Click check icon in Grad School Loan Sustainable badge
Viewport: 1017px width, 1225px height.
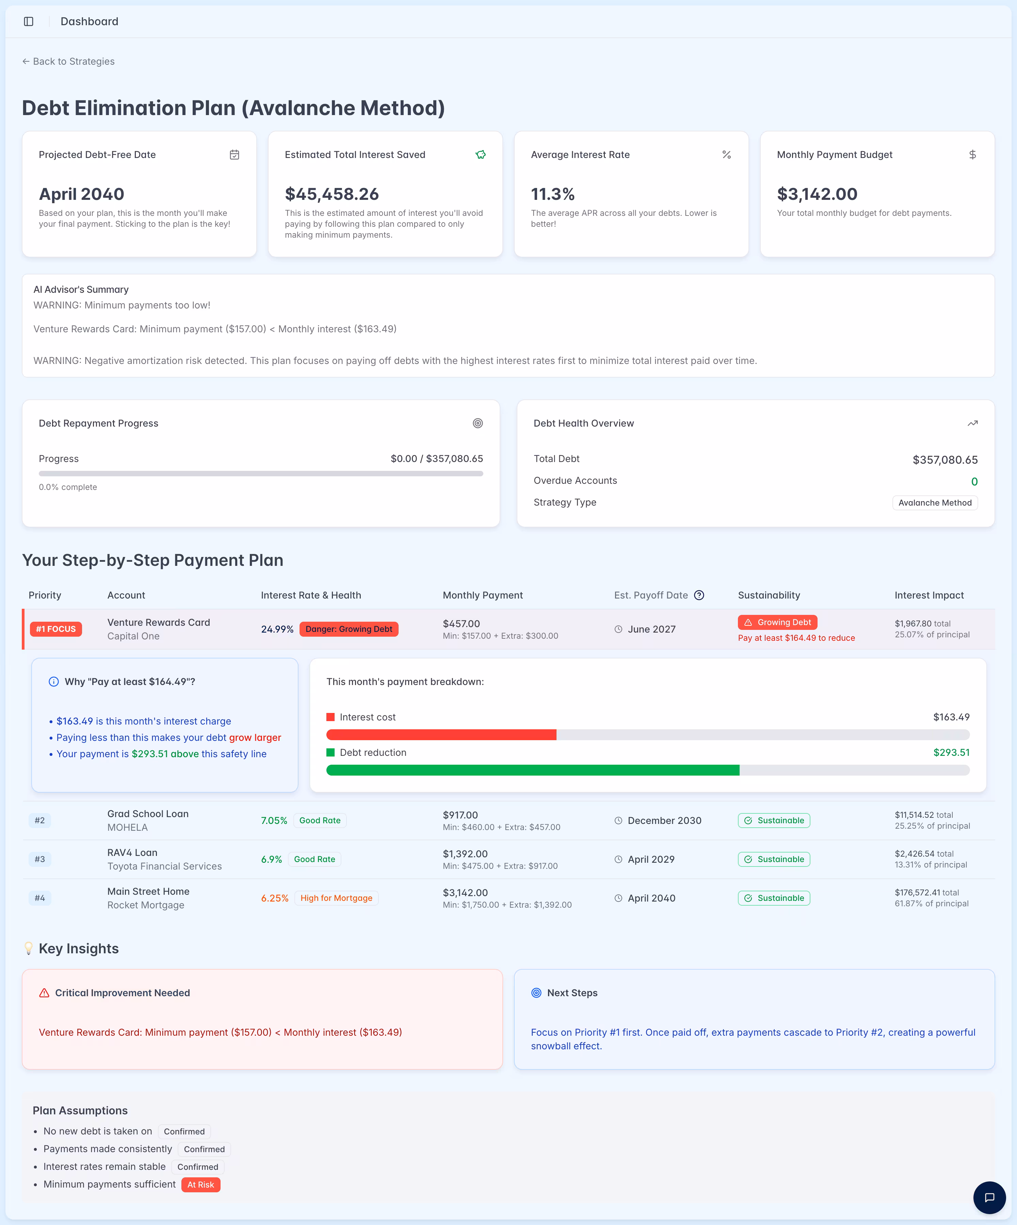point(748,821)
